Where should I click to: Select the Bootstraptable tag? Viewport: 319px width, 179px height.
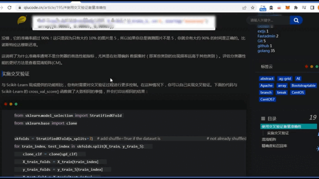303,85
